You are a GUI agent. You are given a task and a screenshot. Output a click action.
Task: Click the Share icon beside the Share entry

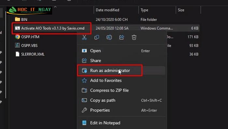point(84,60)
